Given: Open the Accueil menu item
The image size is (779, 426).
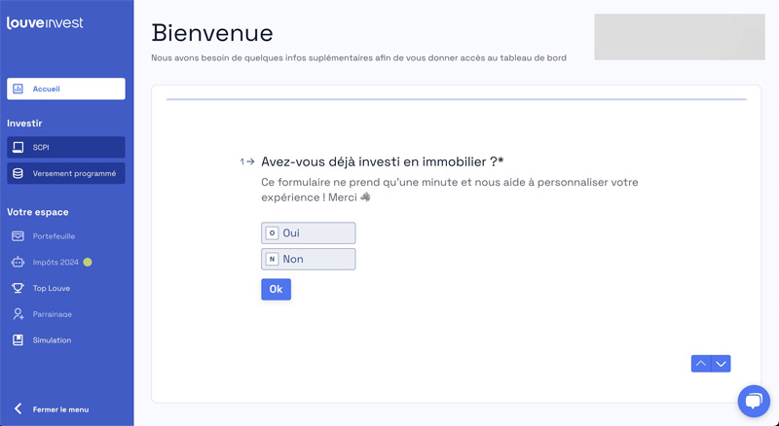Looking at the screenshot, I should coord(66,89).
